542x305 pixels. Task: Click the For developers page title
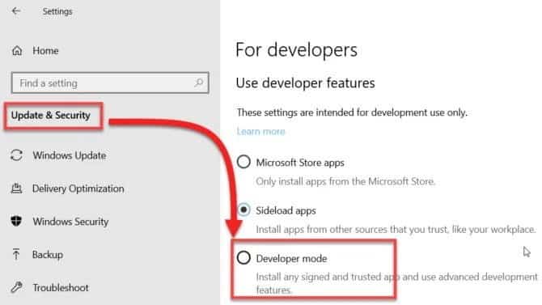tap(296, 50)
